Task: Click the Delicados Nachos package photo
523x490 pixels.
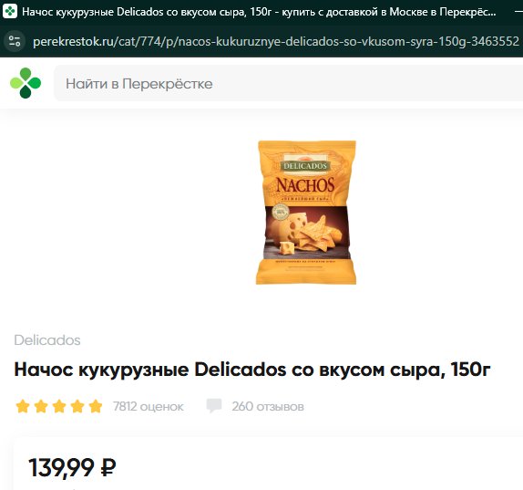Action: click(x=306, y=213)
